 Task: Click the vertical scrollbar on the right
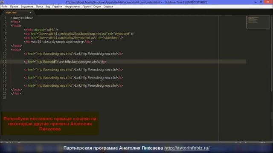[x=271, y=54]
